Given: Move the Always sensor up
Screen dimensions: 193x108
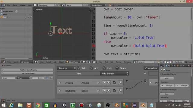Looking at the screenshot, I should pyautogui.click(x=104, y=83).
